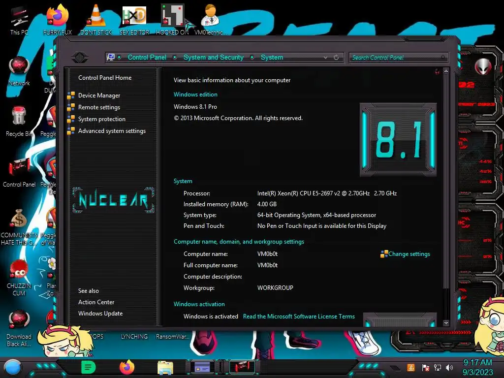Navigate to System and Security breadcrumb
This screenshot has height=378, width=504.
[x=214, y=57]
